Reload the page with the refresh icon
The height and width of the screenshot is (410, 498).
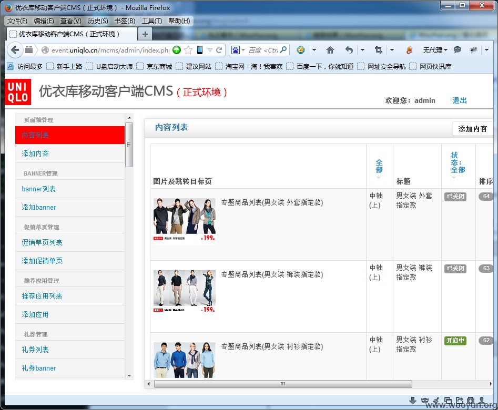(x=219, y=50)
